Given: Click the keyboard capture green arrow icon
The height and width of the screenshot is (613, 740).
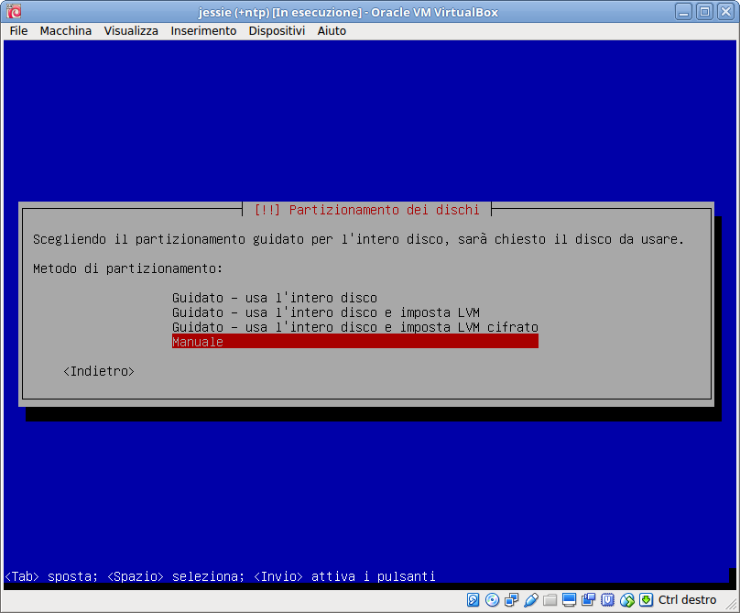Looking at the screenshot, I should 646,600.
